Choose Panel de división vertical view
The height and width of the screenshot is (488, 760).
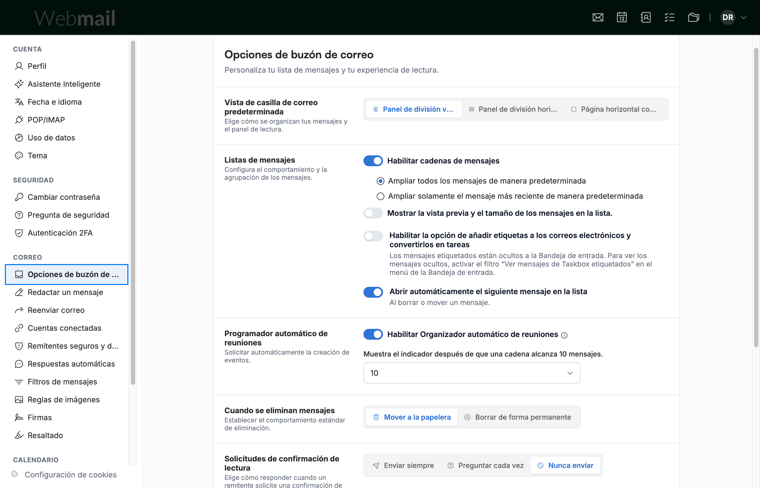click(414, 109)
